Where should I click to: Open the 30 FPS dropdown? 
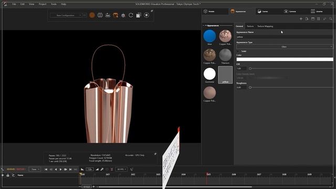(x=121, y=169)
